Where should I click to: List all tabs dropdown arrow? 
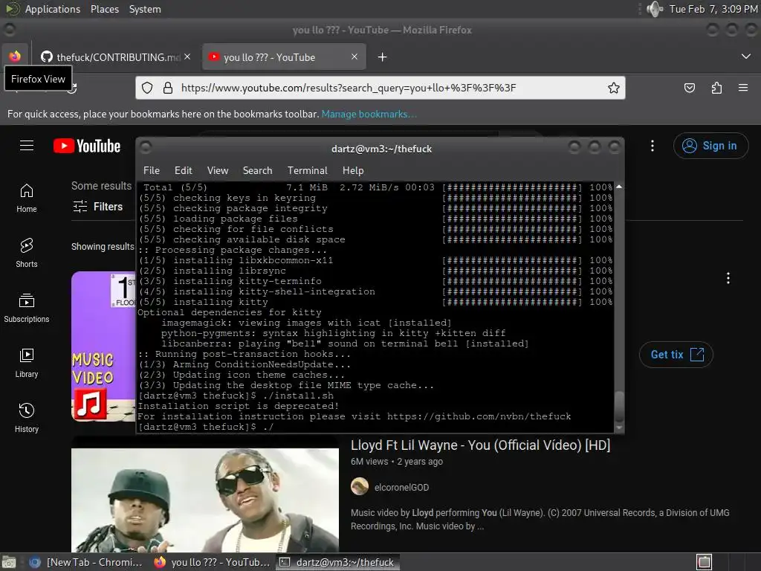746,57
